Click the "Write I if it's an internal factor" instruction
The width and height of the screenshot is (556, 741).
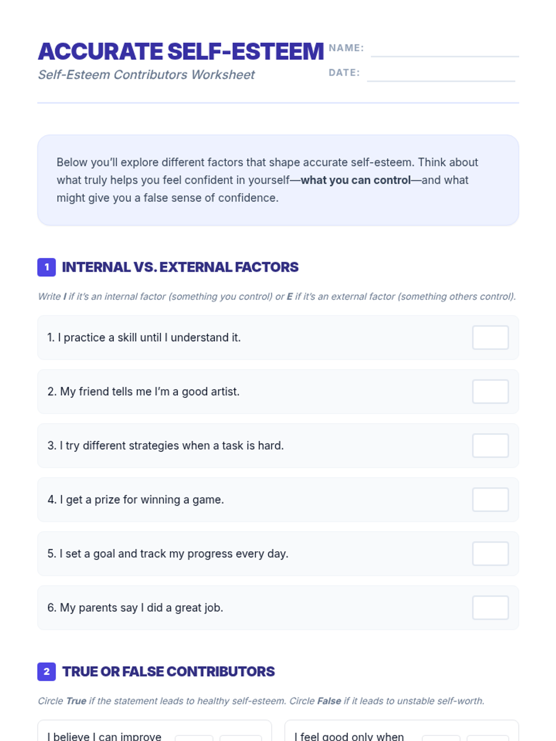point(277,296)
